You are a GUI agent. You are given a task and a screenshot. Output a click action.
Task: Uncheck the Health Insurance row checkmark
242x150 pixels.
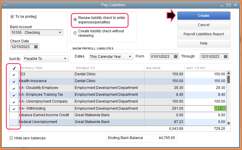tap(14, 82)
